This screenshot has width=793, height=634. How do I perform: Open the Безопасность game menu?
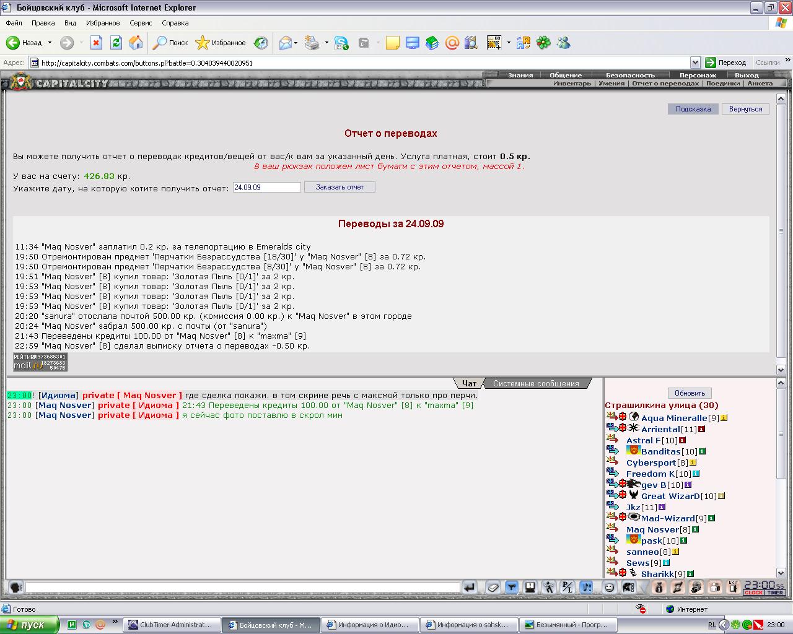[630, 75]
